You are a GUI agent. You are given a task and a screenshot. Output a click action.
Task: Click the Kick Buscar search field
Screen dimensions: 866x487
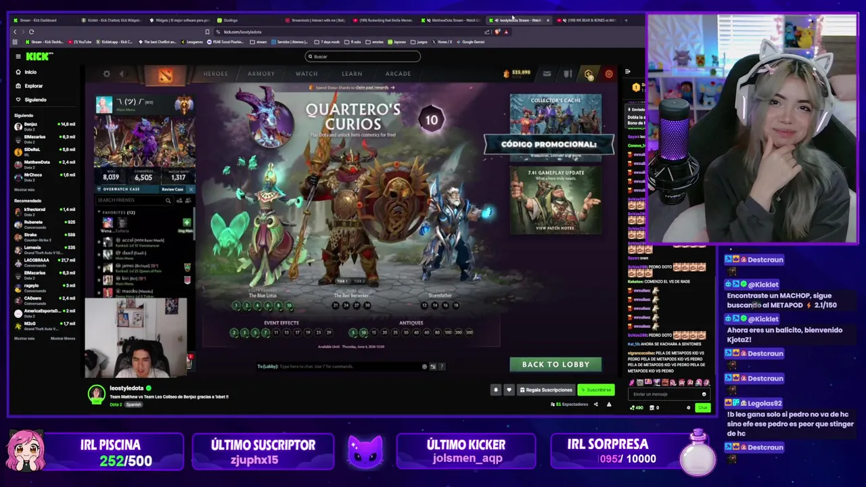point(363,56)
